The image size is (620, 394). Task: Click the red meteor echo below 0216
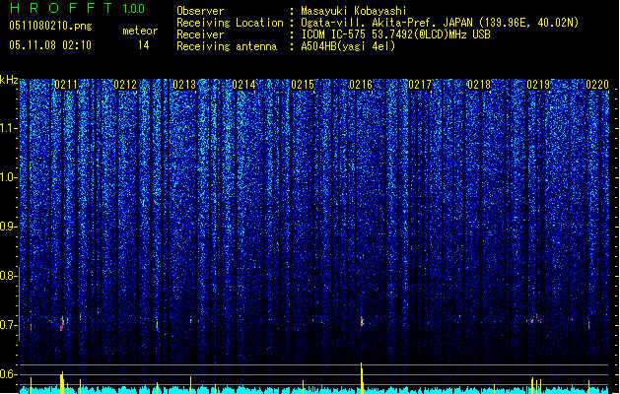tap(362, 321)
